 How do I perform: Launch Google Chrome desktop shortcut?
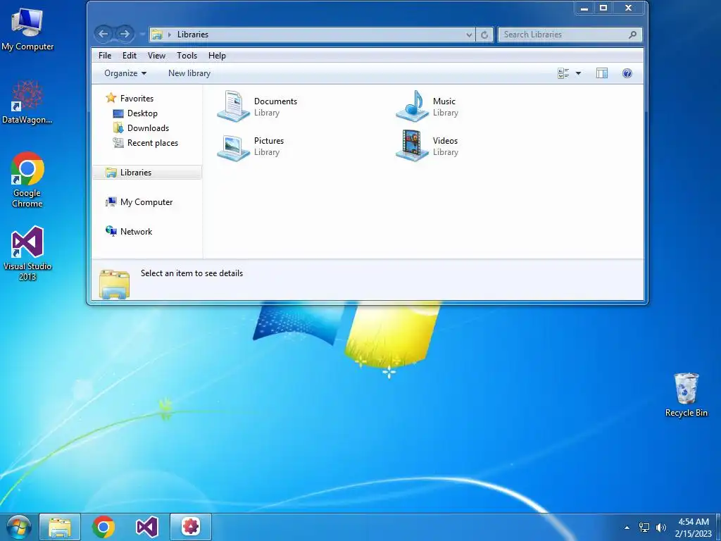[x=27, y=180]
